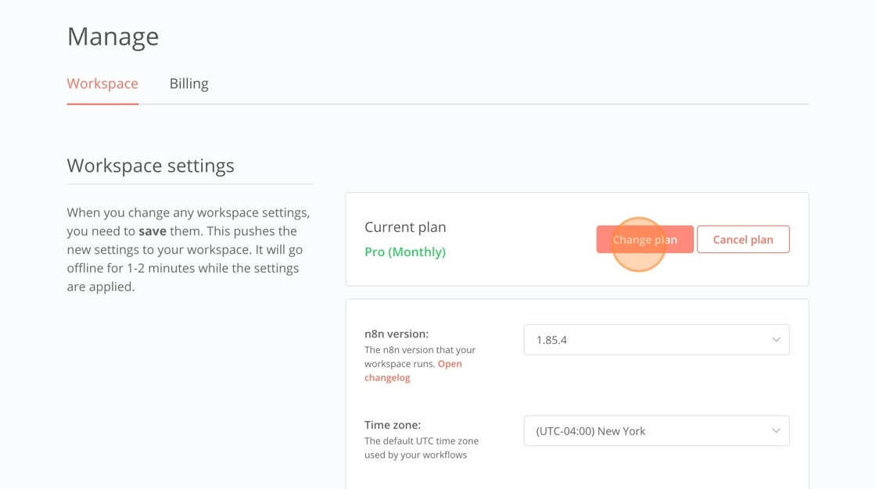Click the Pro (Monthly) plan name

[405, 252]
